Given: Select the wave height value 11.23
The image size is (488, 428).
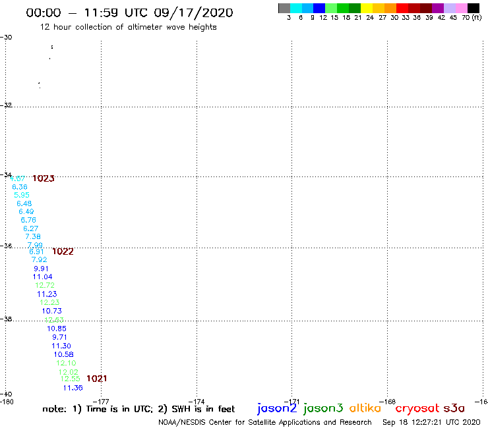Looking at the screenshot, I should [47, 294].
